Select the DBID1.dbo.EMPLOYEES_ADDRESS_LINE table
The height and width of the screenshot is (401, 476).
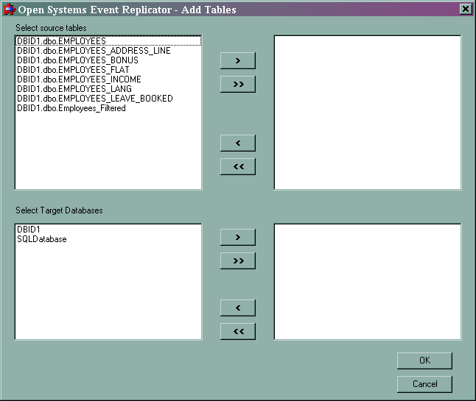(93, 51)
